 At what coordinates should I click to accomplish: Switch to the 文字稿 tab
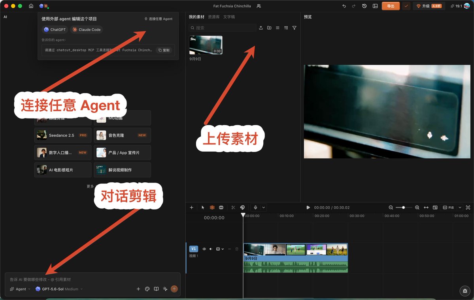coord(229,17)
